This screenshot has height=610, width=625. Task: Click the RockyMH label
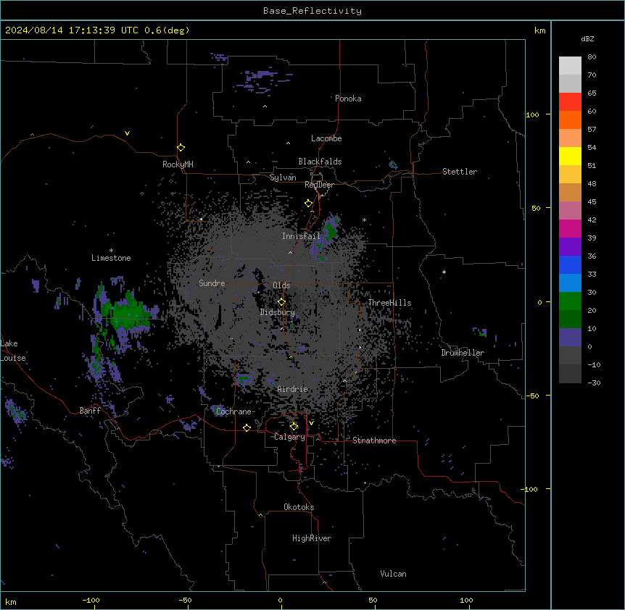click(178, 164)
